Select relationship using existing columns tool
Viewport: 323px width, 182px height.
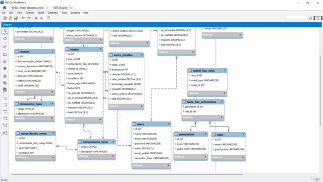pos(5,133)
